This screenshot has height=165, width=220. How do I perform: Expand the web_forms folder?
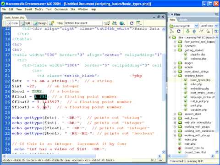coord(175,118)
